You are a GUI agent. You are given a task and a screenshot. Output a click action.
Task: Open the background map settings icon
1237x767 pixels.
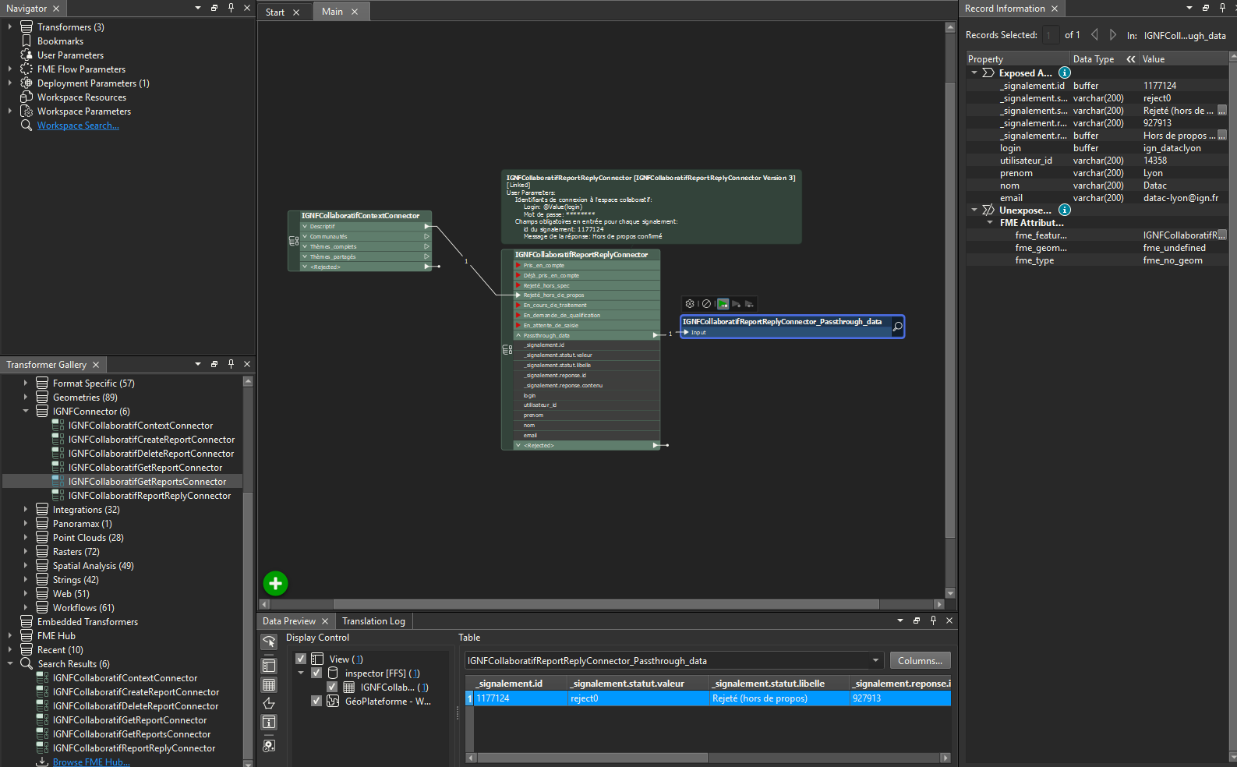(x=269, y=746)
